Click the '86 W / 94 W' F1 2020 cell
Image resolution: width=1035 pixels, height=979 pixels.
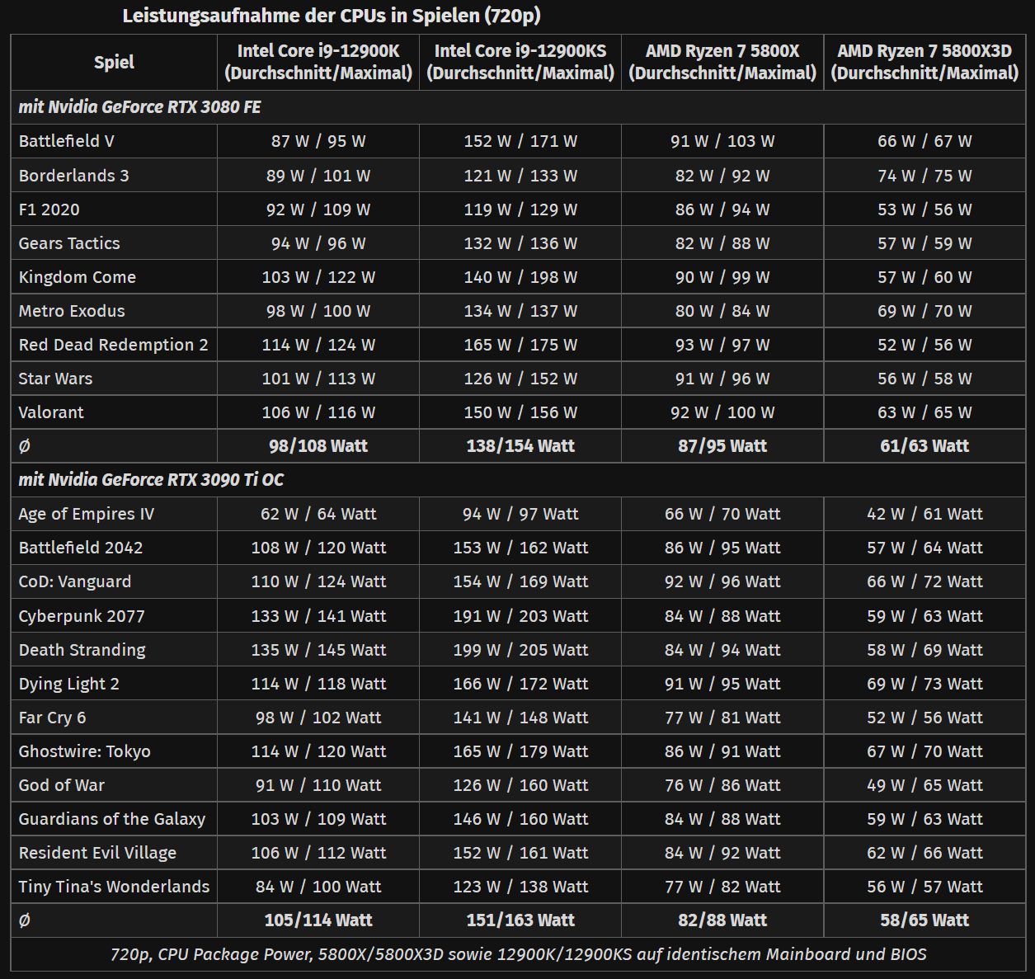coord(722,209)
